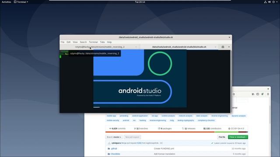The image size is (280, 157).
Task: Open the browser hamburger menu
Action: [x=268, y=94]
